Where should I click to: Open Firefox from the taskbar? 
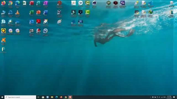pyautogui.click(x=61, y=97)
